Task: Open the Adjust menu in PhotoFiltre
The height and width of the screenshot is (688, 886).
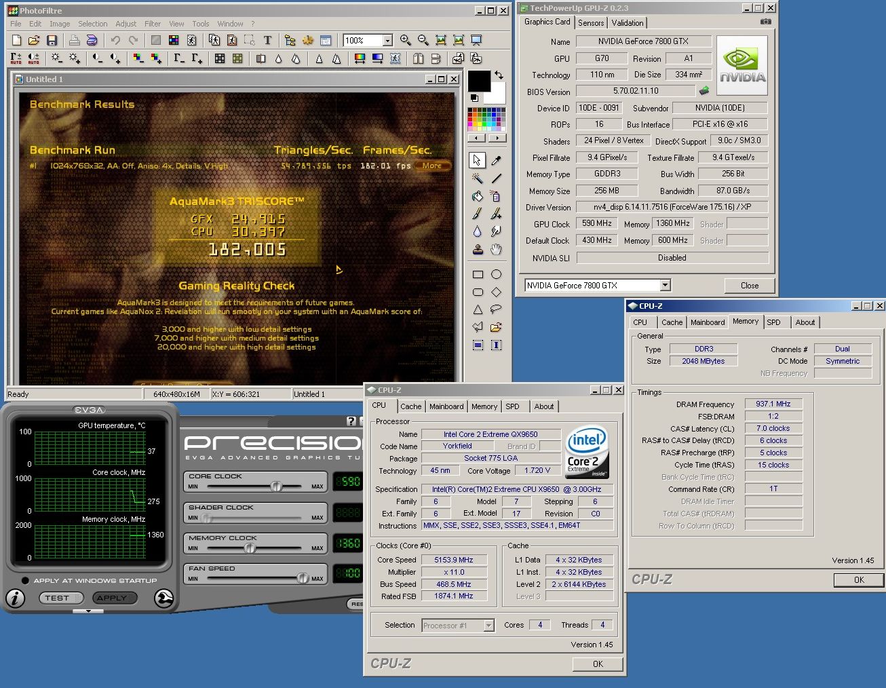Action: coord(126,24)
